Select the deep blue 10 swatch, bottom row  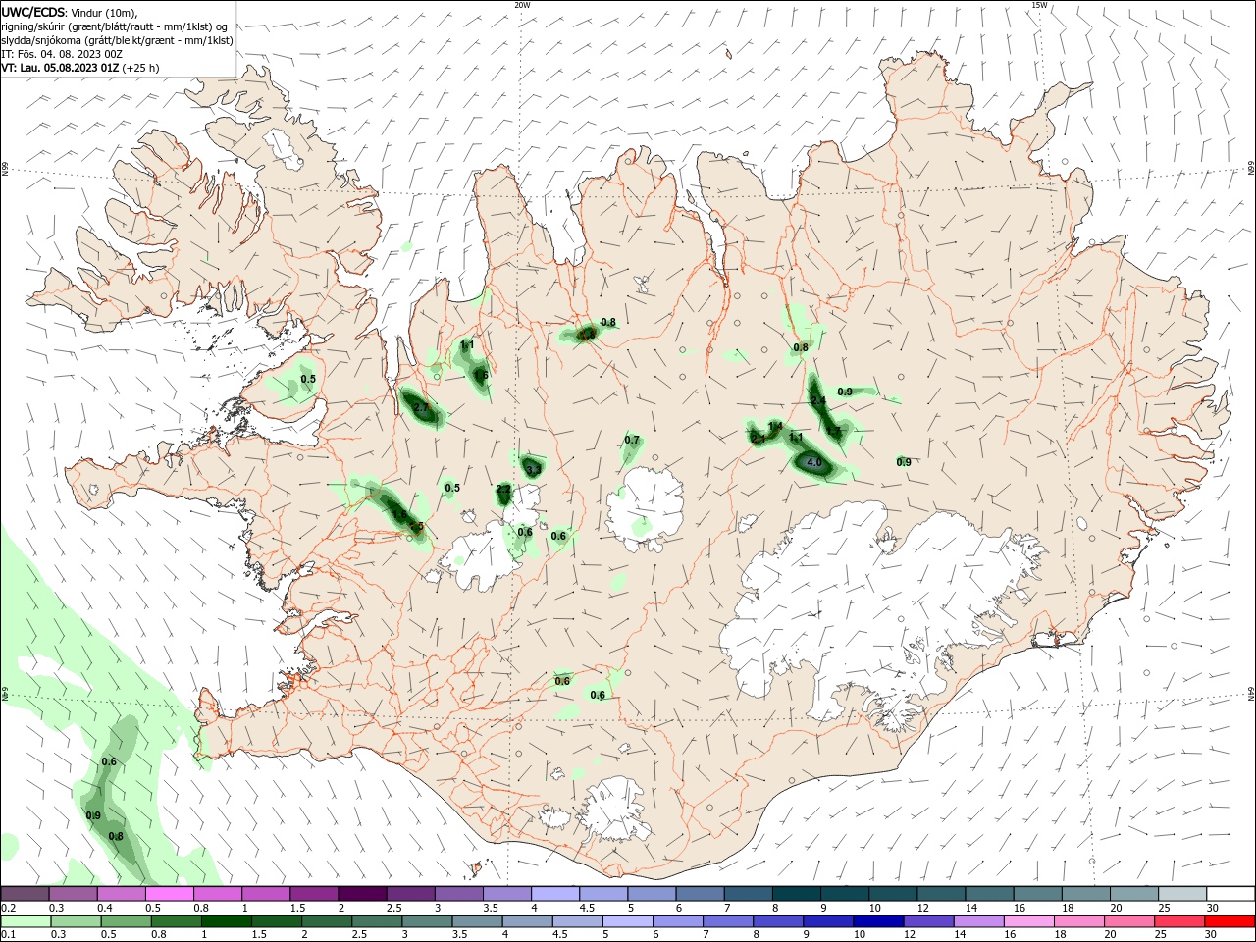tap(877, 921)
